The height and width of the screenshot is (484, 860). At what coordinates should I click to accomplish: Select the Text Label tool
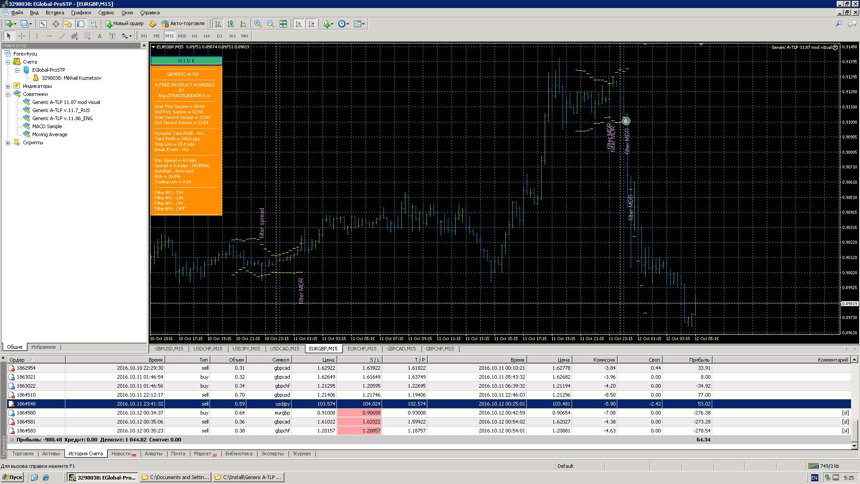[112, 36]
